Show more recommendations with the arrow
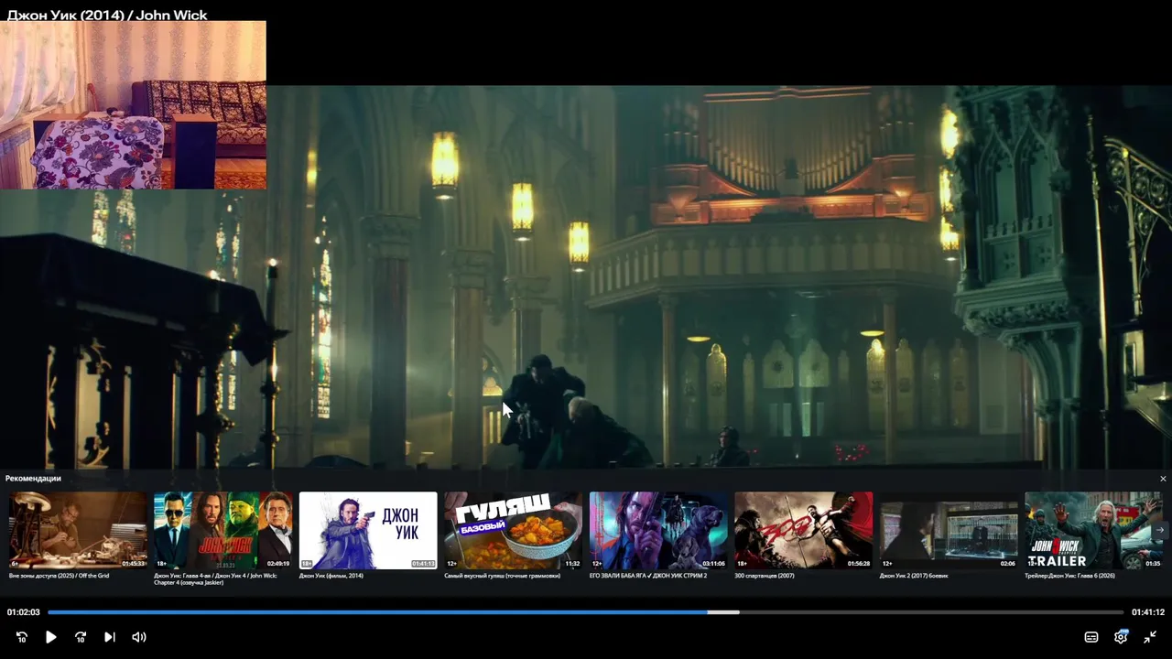 pos(1159,530)
